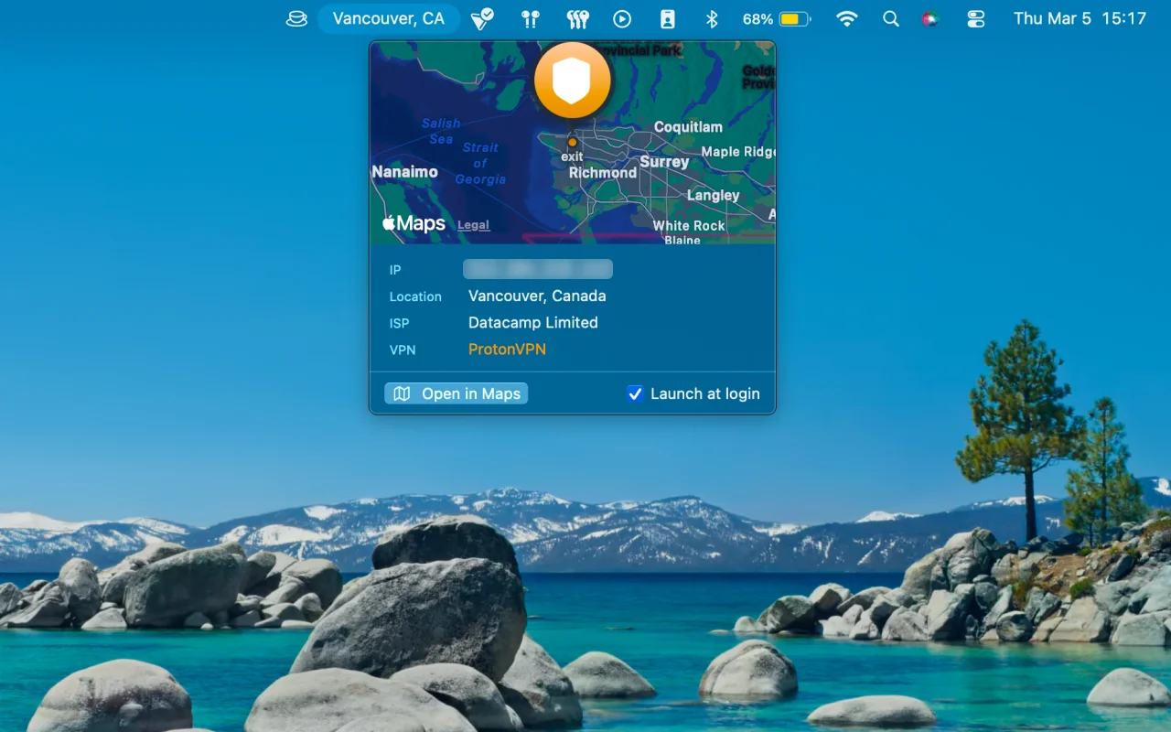Open the Bluetooth menu
Screen dimensions: 1171x732
[x=712, y=18]
